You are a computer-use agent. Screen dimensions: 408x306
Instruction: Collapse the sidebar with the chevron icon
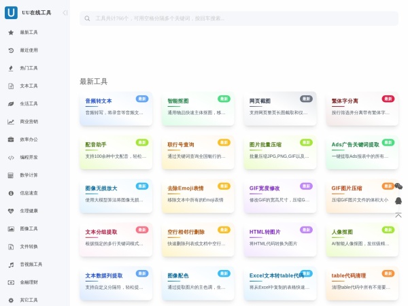[65, 12]
